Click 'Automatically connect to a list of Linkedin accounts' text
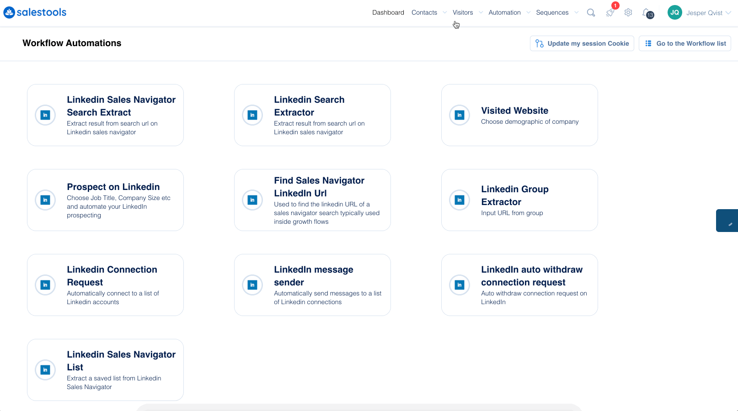738x411 pixels. [112, 298]
